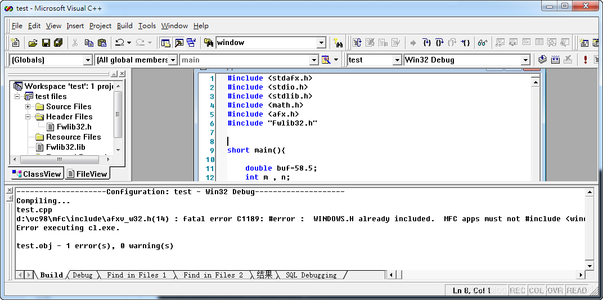603x300 pixels.
Task: Open the test project dropdown
Action: tap(397, 60)
